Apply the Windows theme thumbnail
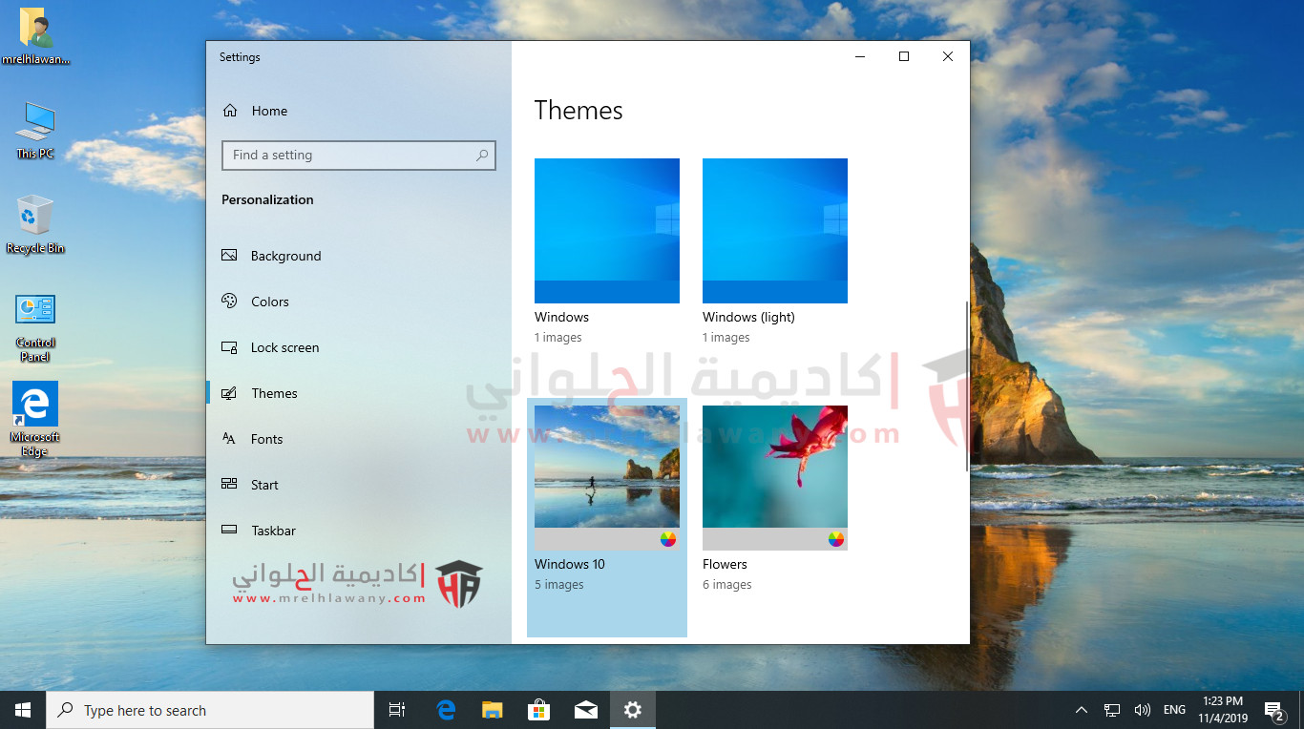Viewport: 1304px width, 729px height. tap(607, 231)
